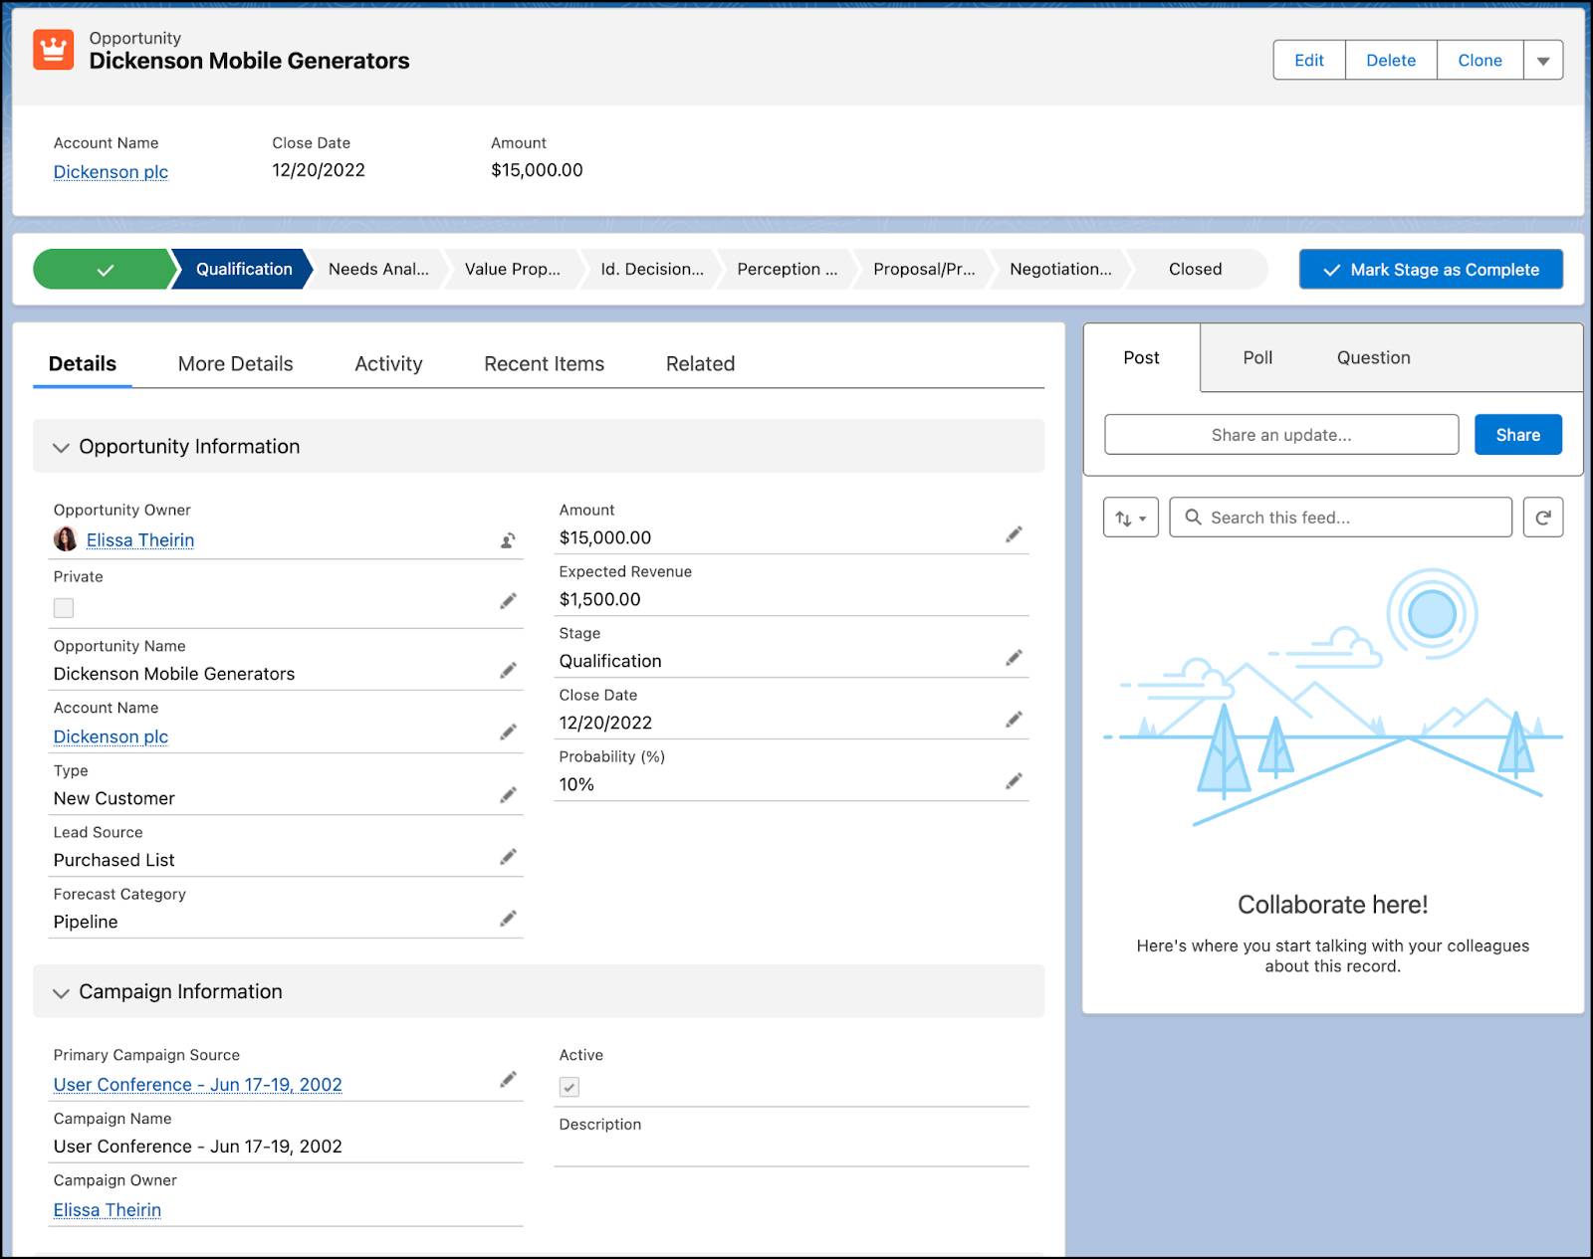The width and height of the screenshot is (1593, 1259).
Task: Edit the Type field pencil icon
Action: coord(508,795)
